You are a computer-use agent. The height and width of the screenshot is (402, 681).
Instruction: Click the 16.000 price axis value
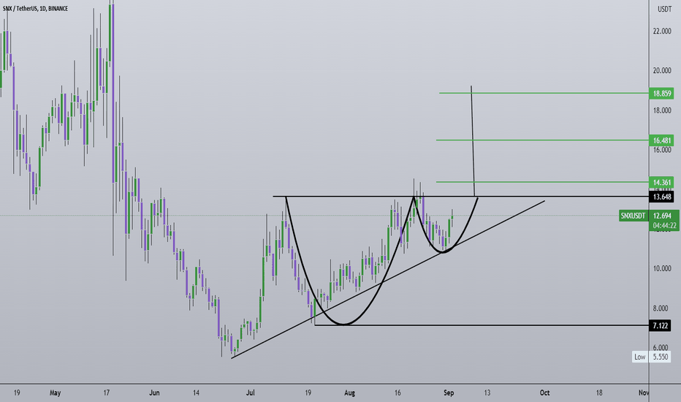pos(662,150)
